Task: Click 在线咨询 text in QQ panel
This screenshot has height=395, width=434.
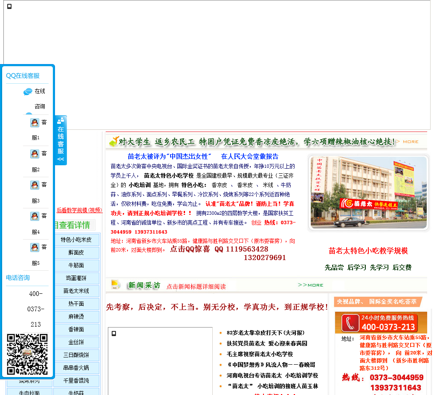Action: click(40, 99)
